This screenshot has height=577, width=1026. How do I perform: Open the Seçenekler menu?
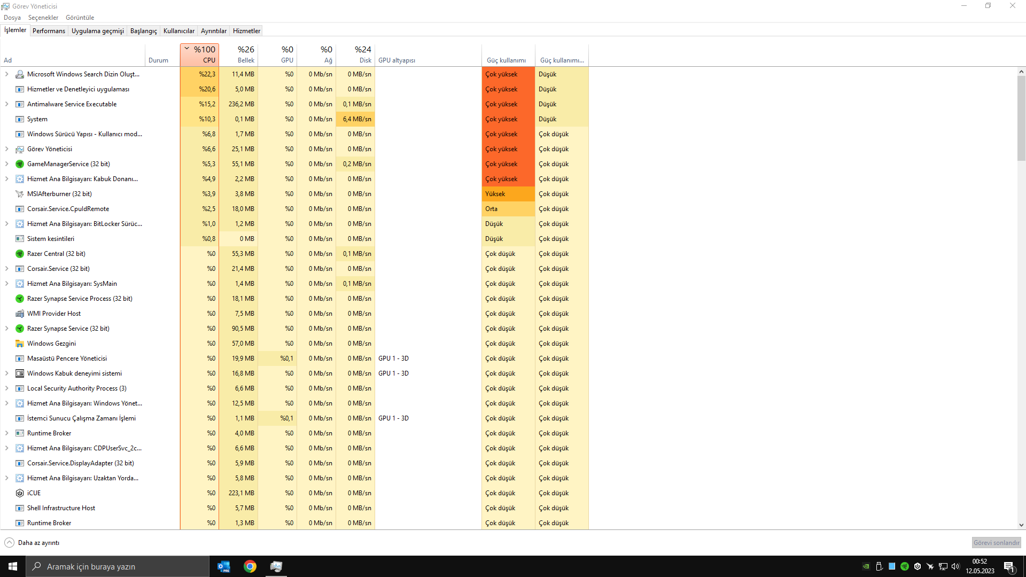[43, 18]
